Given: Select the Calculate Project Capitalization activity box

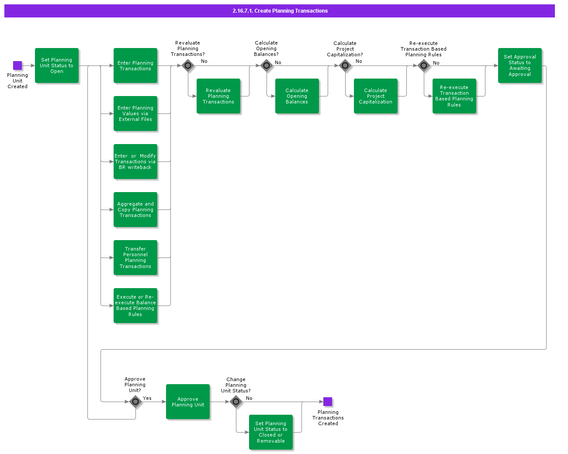Looking at the screenshot, I should click(375, 96).
